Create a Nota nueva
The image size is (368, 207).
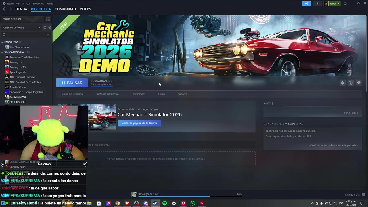(x=351, y=113)
